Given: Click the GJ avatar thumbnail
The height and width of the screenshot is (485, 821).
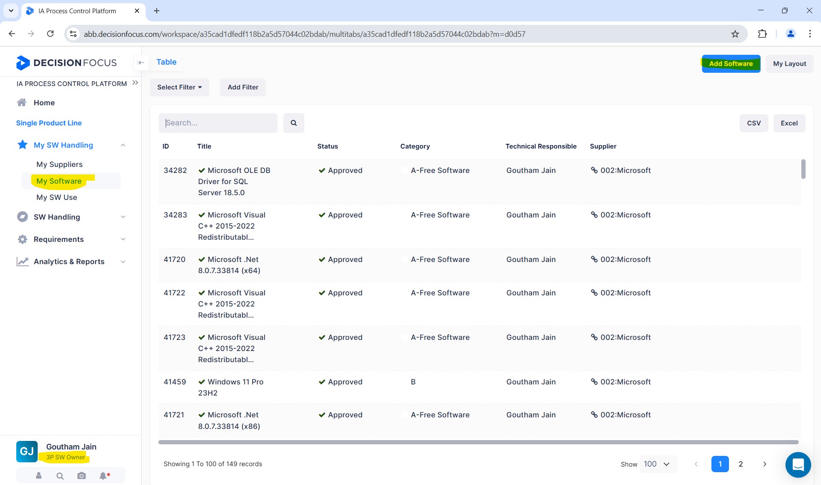Looking at the screenshot, I should [27, 452].
